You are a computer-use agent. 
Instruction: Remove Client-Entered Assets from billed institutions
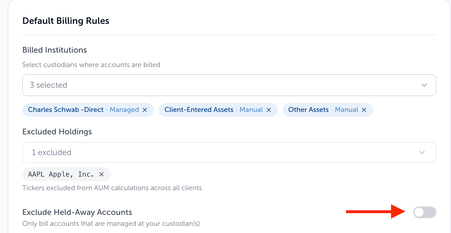[269, 110]
